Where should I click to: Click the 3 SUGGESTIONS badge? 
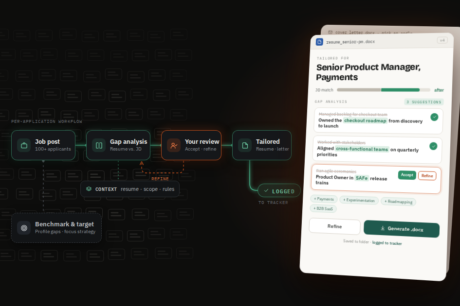(424, 102)
